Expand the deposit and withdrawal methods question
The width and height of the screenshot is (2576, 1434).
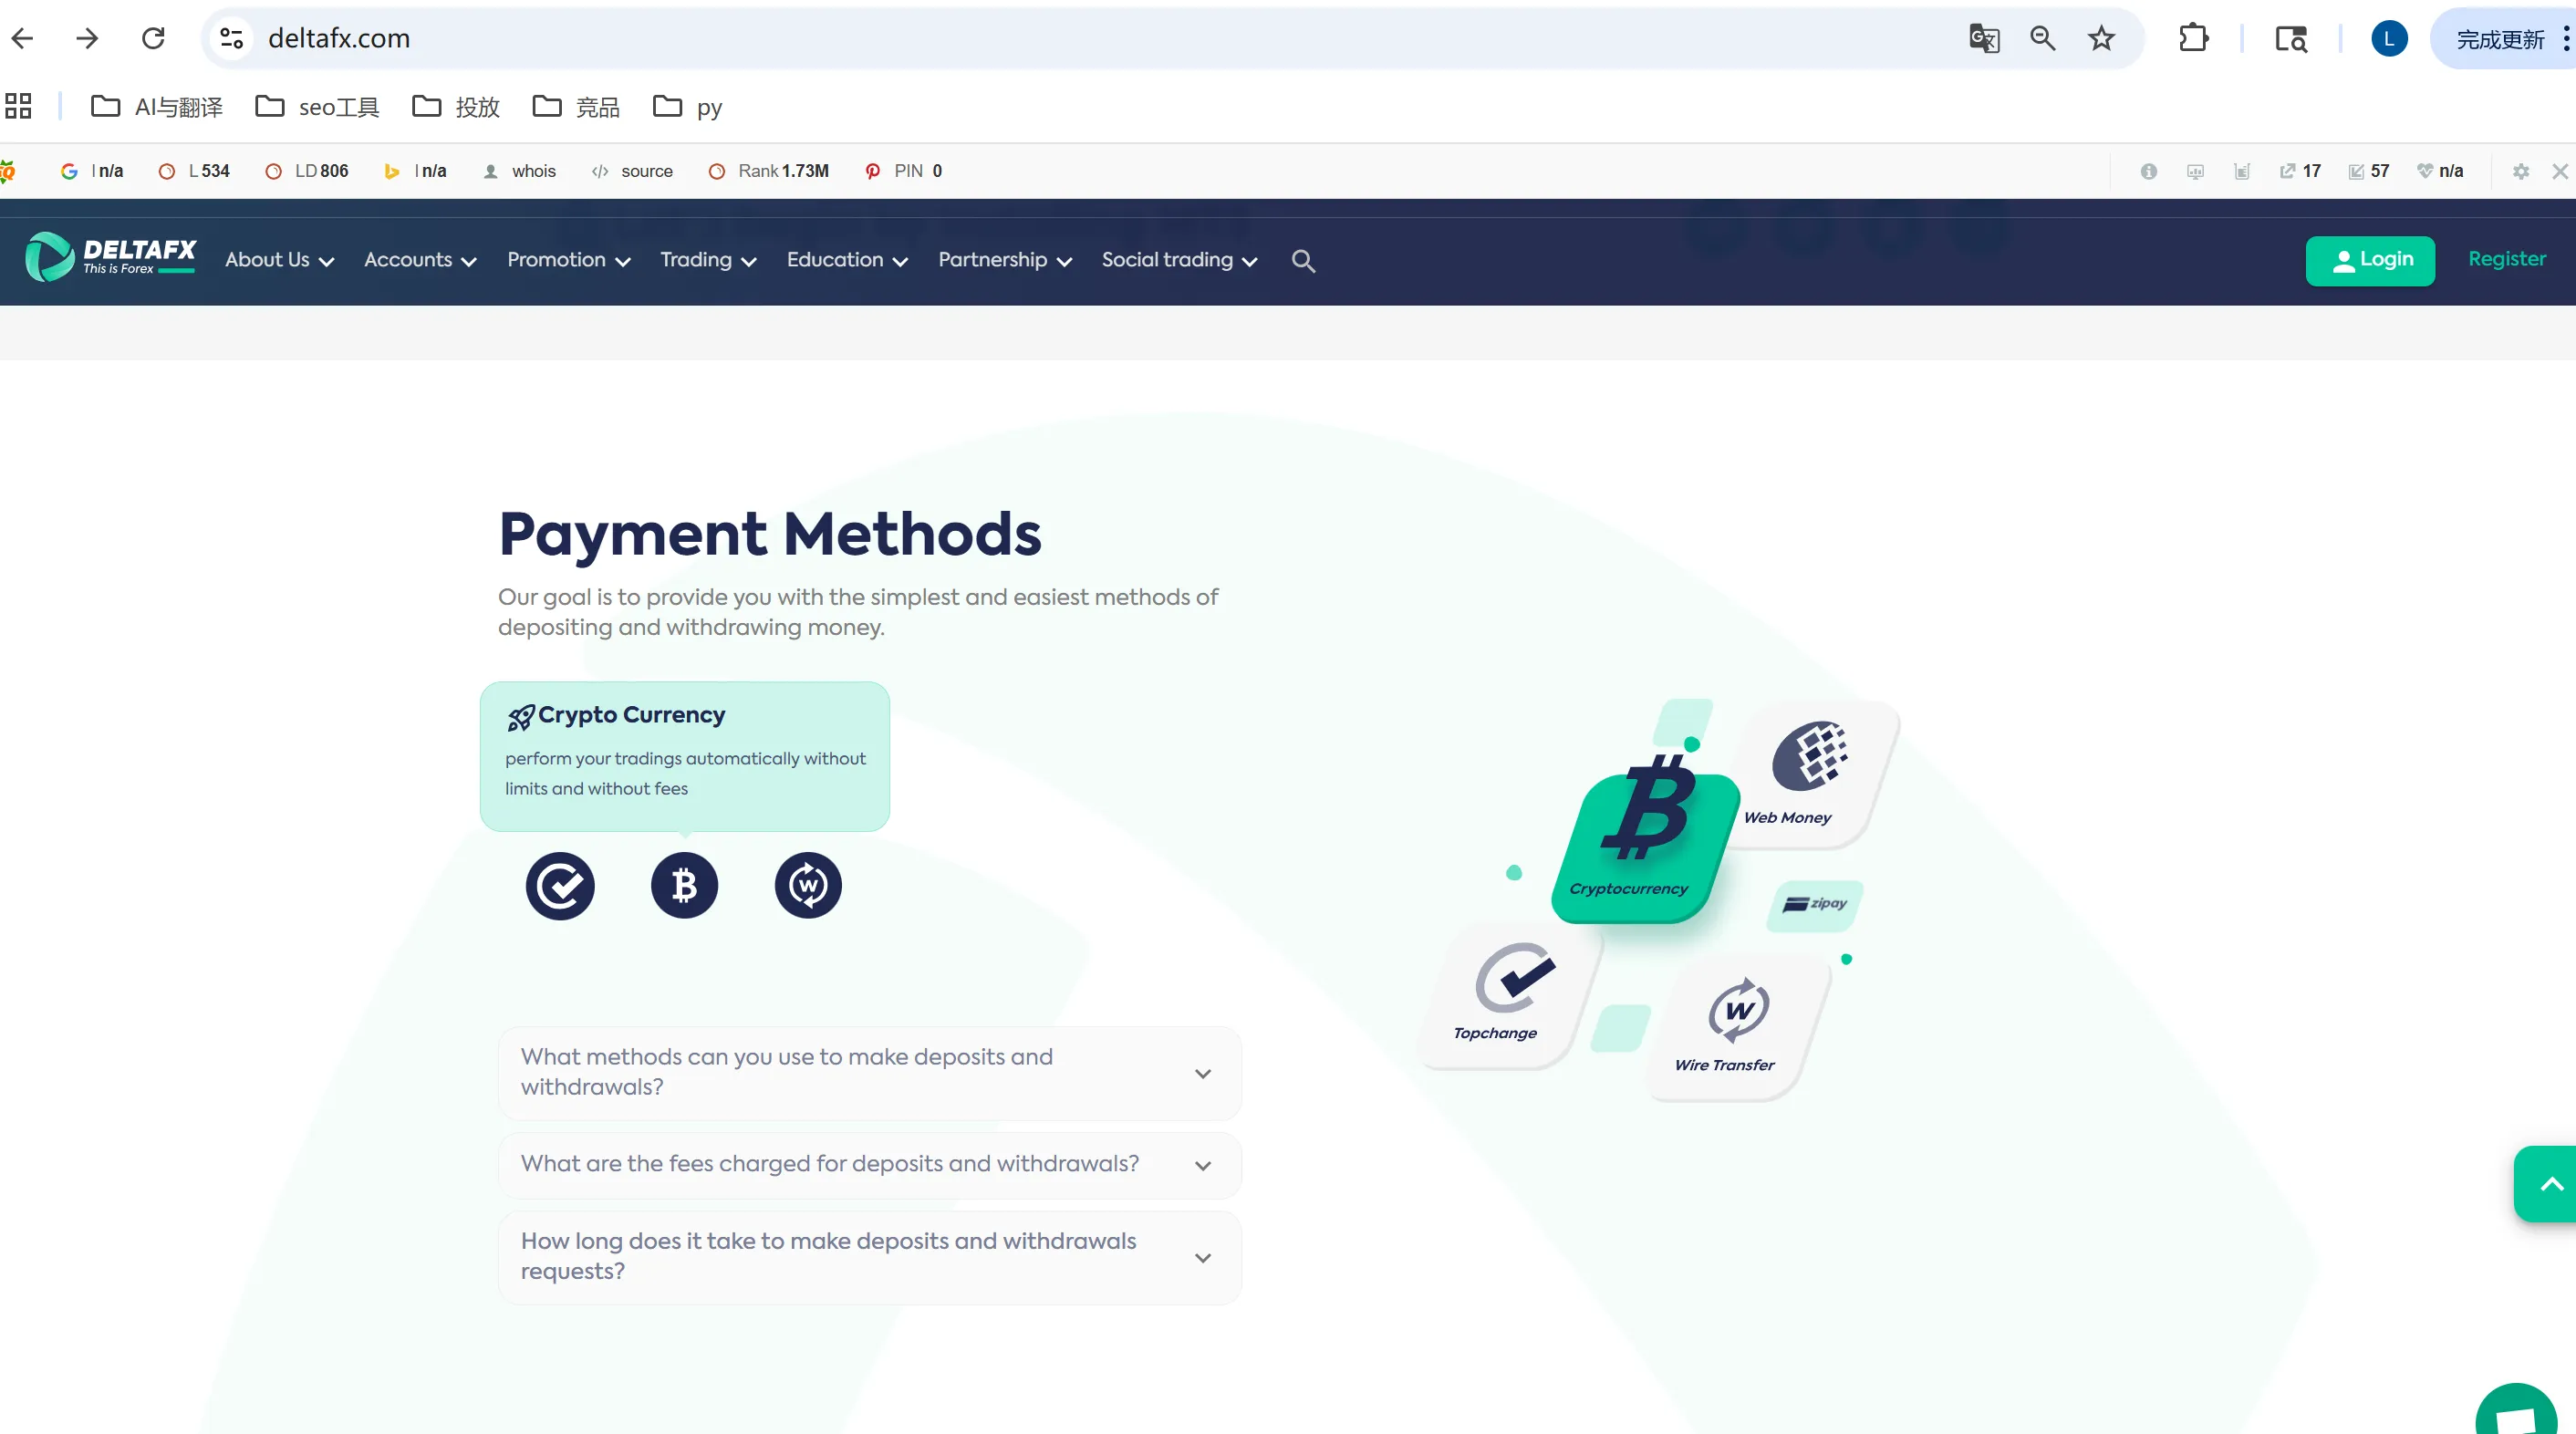click(x=869, y=1072)
